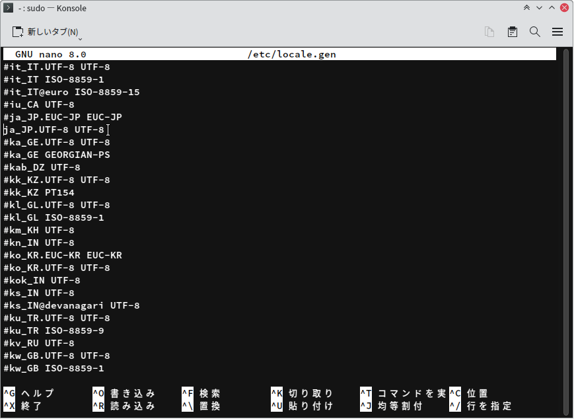Click the Konsole app icon in title bar
574x419 pixels.
click(x=8, y=9)
